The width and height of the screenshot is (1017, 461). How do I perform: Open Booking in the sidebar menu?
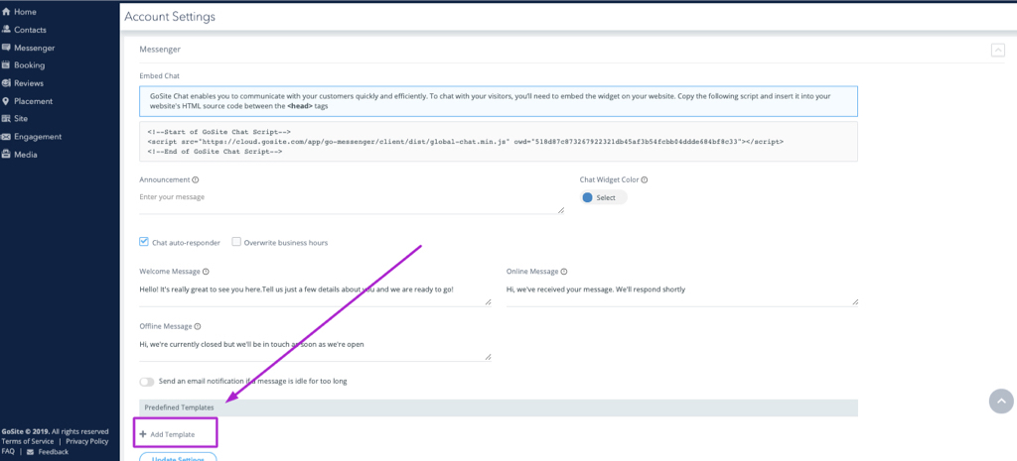29,65
